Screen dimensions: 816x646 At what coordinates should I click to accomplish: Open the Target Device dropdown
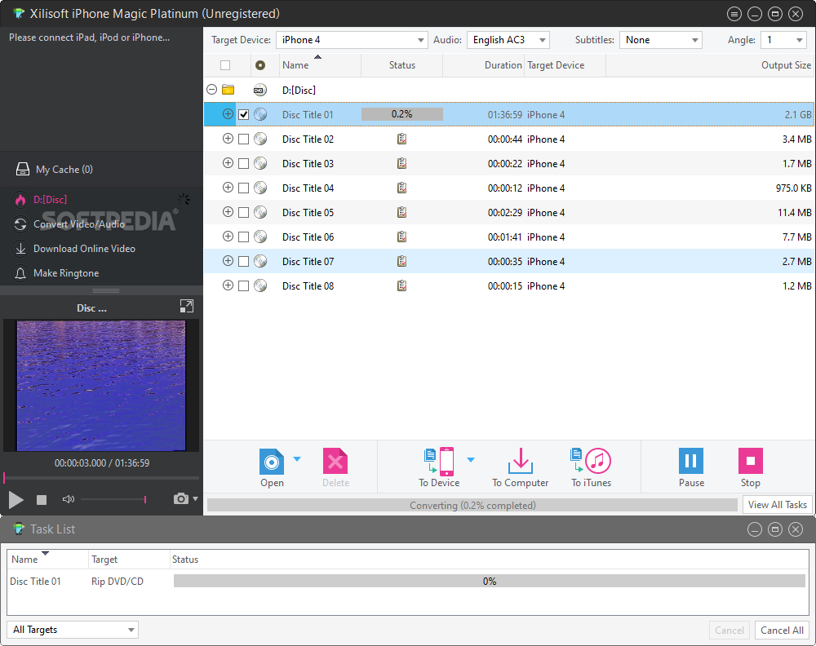(x=352, y=40)
